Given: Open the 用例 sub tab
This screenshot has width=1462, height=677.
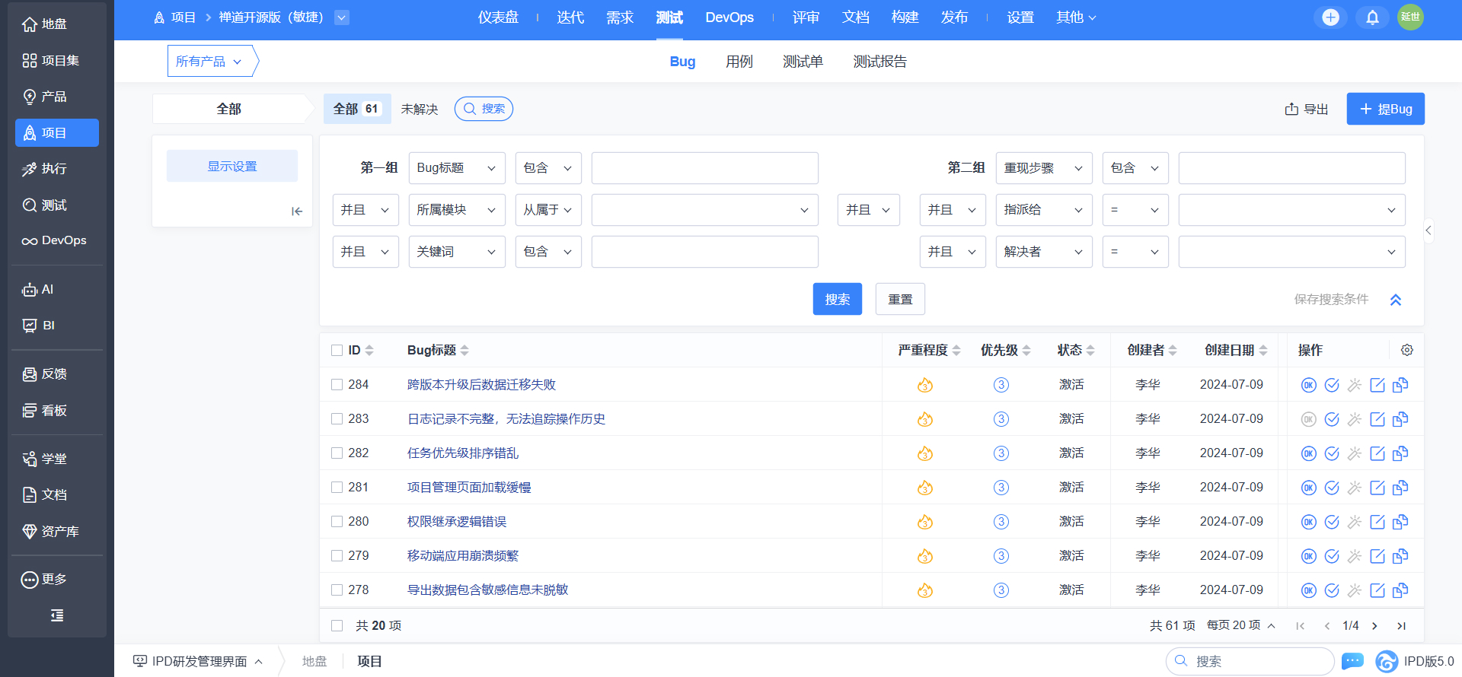Looking at the screenshot, I should [x=739, y=62].
